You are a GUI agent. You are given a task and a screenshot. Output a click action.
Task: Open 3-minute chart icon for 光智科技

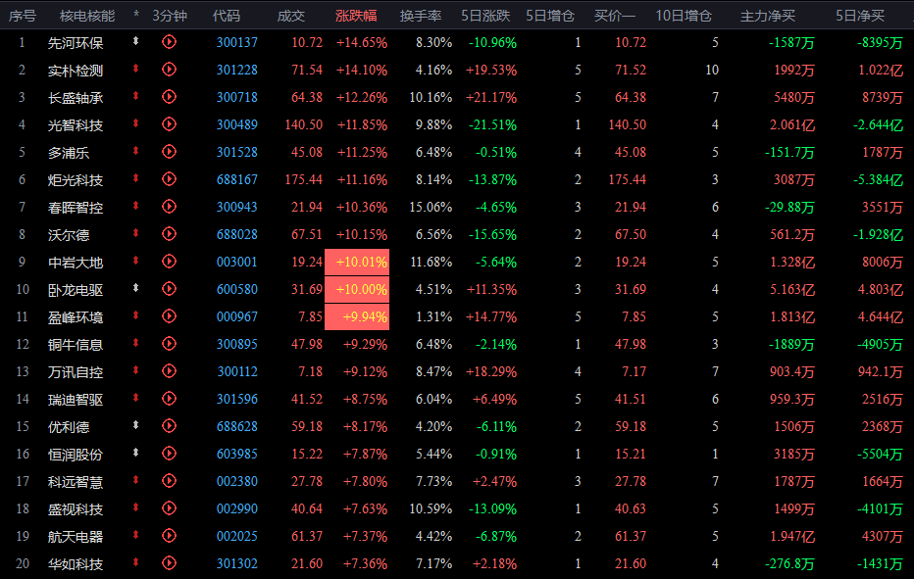click(x=169, y=124)
